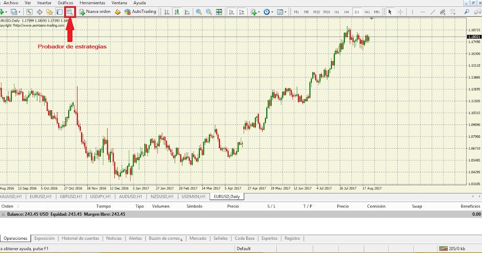Viewport: 482px width, 253px height.
Task: Open the Templates dropdown arrow
Action: (285, 12)
